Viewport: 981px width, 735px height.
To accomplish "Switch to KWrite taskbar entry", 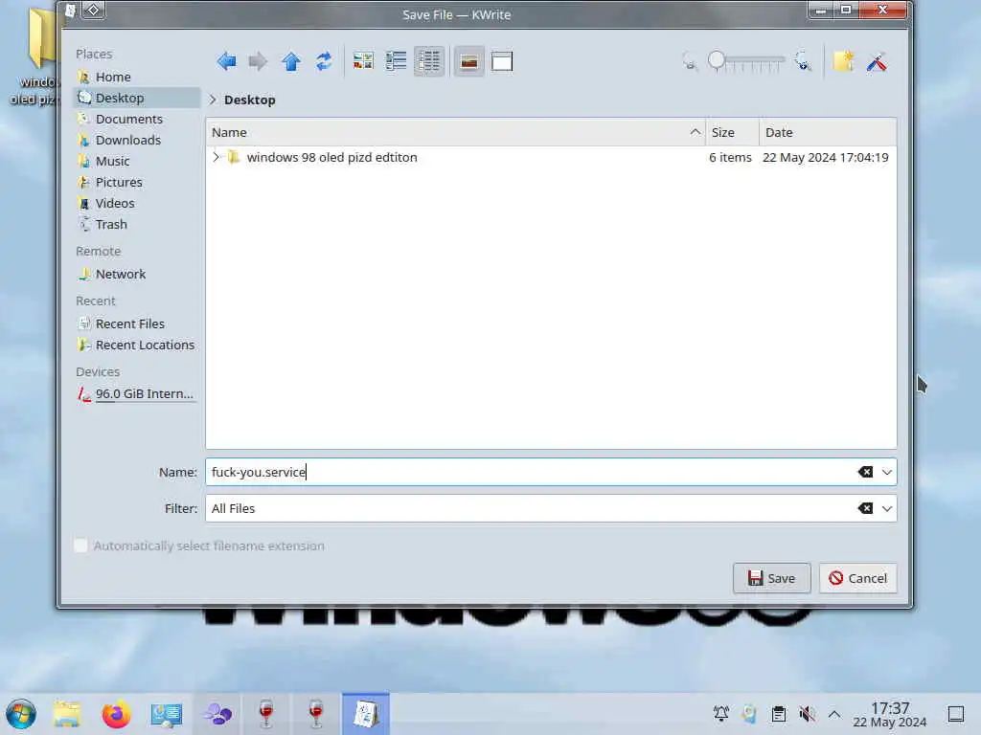I will (366, 714).
